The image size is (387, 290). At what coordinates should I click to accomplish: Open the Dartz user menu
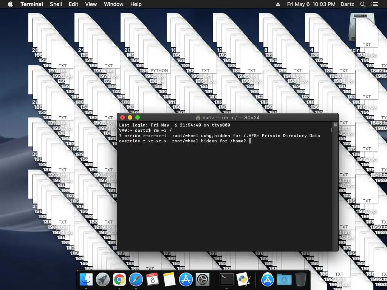pyautogui.click(x=347, y=4)
